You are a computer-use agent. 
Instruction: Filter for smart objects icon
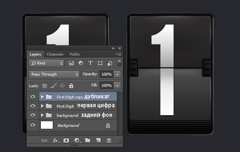point(110,63)
